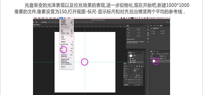
Task: Click the third icon in the collapsed panel strip
Action: (148, 33)
